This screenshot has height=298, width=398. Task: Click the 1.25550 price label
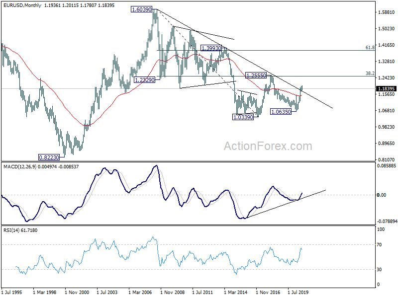[x=256, y=75]
